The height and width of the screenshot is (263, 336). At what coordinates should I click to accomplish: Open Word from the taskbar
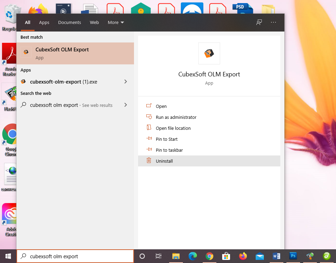[276, 256]
